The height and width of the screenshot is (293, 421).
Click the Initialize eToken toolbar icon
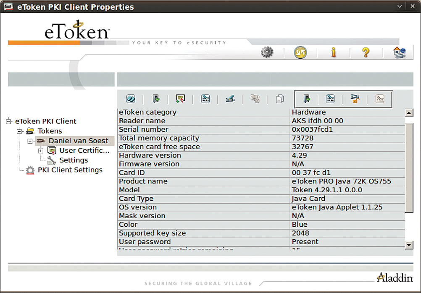pyautogui.click(x=131, y=99)
